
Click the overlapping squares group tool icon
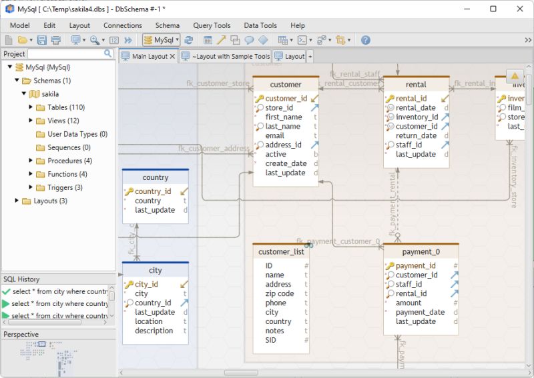point(235,40)
